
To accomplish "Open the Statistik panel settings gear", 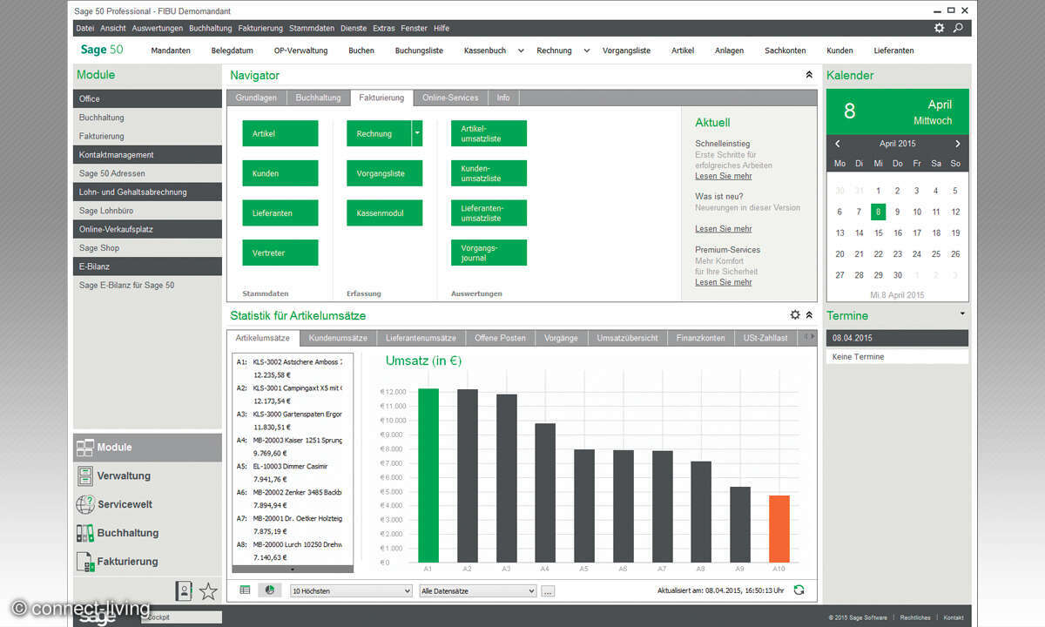I will click(794, 315).
